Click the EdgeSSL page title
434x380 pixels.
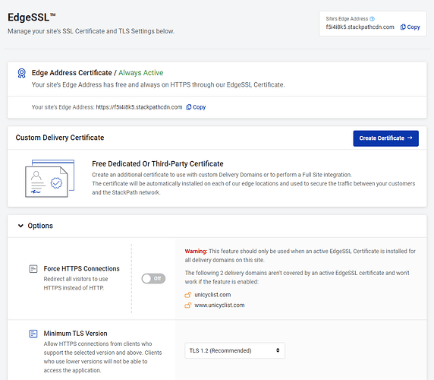coord(32,17)
